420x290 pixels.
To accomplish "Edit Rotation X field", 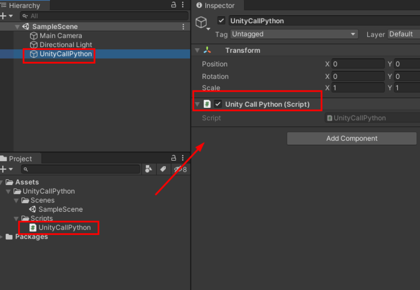I will point(358,77).
